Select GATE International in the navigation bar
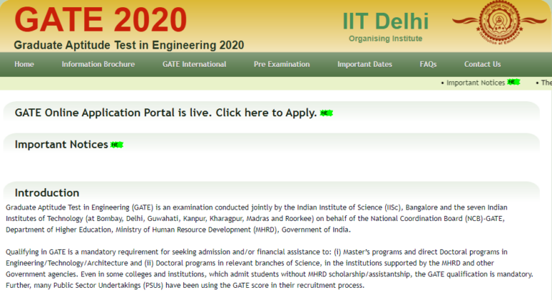 194,65
